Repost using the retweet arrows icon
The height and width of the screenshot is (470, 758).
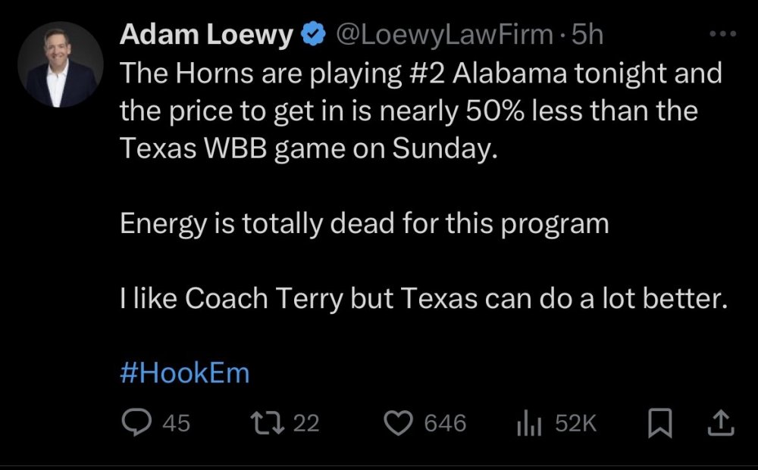267,423
